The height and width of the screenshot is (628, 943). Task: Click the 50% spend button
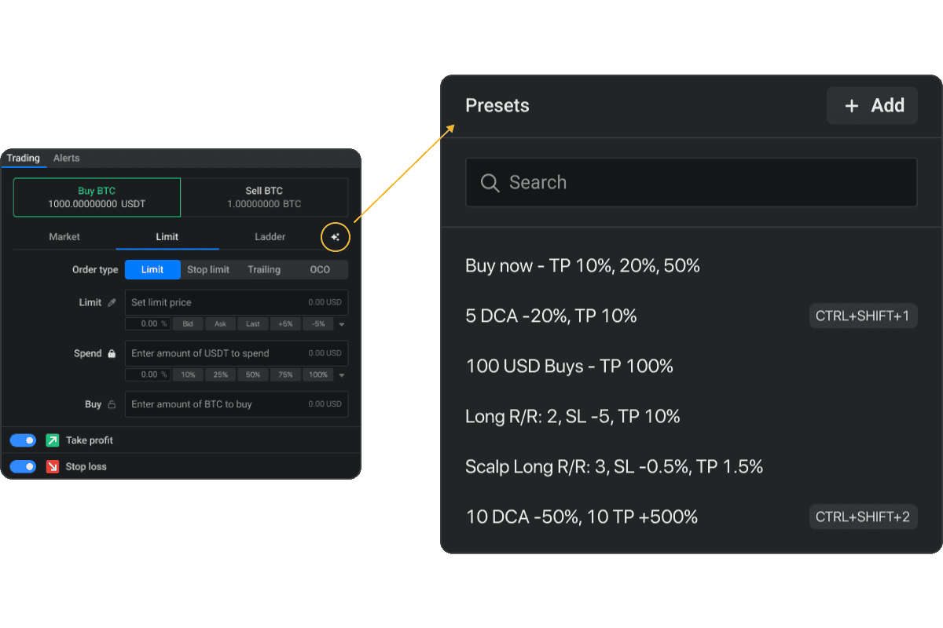pos(252,375)
